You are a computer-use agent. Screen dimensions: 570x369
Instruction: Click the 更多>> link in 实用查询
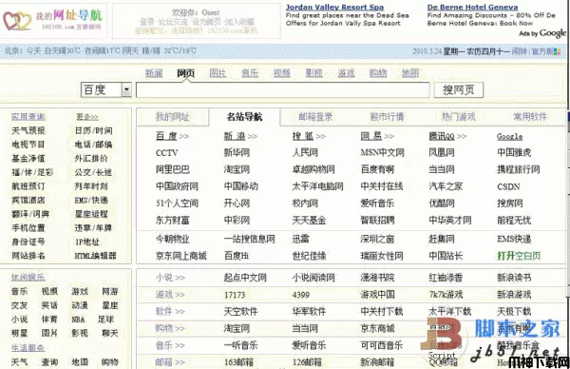[x=86, y=116]
